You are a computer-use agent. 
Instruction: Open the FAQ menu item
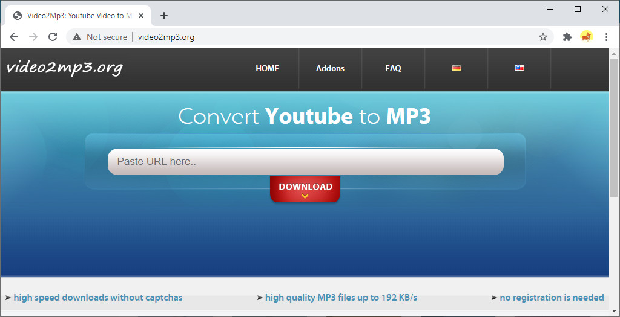click(393, 69)
